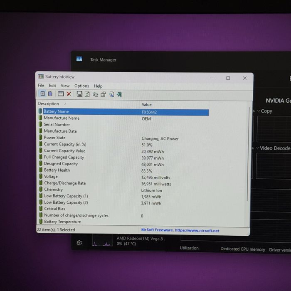
Task: Expand the Video Decode graph dropdown
Action: [273, 148]
